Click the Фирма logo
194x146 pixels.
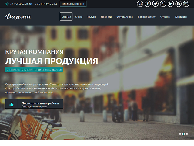18,16
